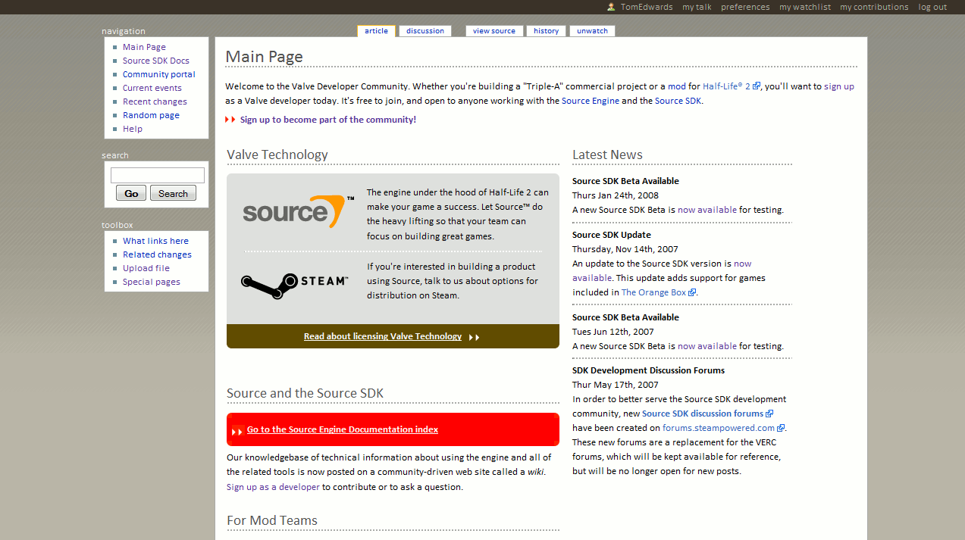This screenshot has height=540, width=965.
Task: Go to the Source Engine Documentation index
Action: click(343, 429)
